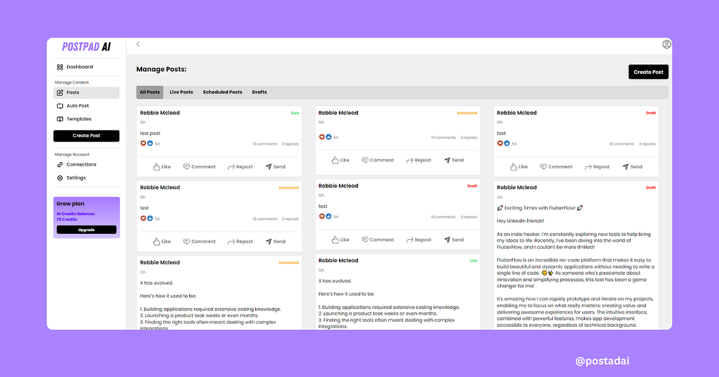719x377 pixels.
Task: Click 'AI Credits Balance: 78 Credits' text
Action: click(75, 216)
